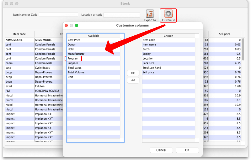
Task: Remove chosen column with << button
Action: click(133, 80)
